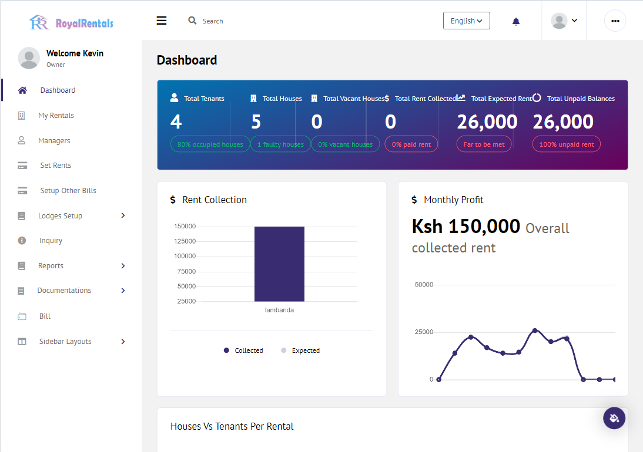Click the Total Vacant Houses building icon

pos(314,98)
